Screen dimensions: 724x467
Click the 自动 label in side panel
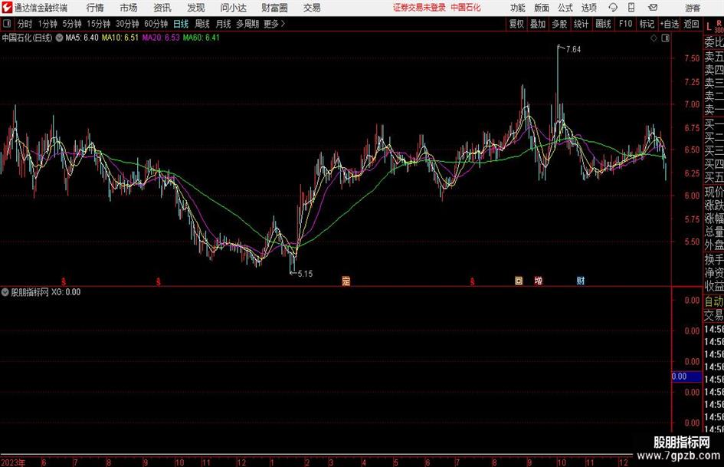click(x=714, y=301)
